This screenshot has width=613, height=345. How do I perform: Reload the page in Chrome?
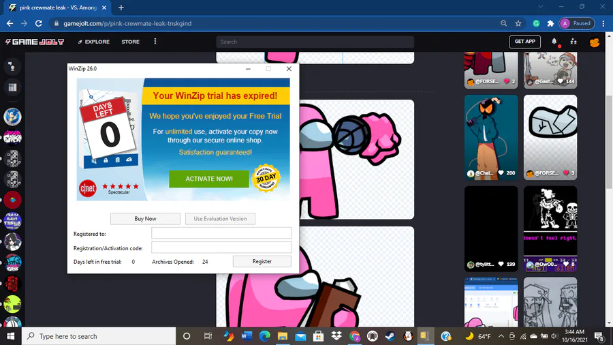tap(38, 23)
